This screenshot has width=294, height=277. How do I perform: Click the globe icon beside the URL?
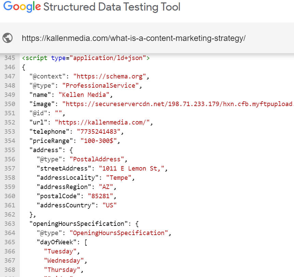[8, 38]
